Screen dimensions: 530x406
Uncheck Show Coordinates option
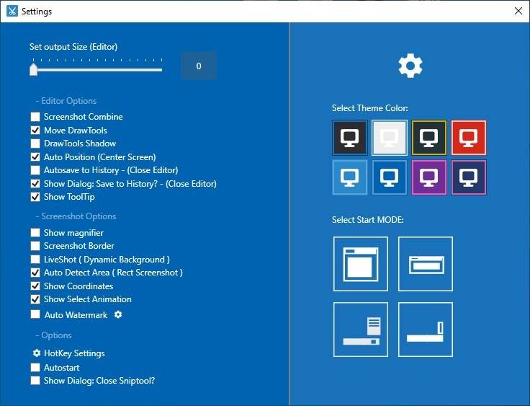point(35,286)
